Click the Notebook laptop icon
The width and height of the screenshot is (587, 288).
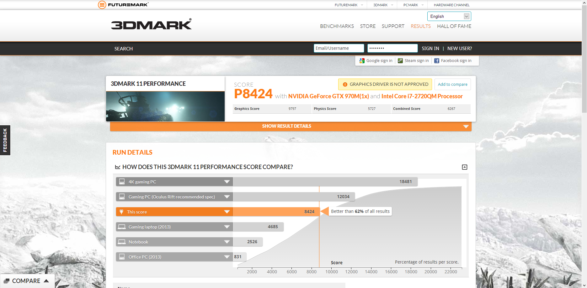tap(122, 242)
